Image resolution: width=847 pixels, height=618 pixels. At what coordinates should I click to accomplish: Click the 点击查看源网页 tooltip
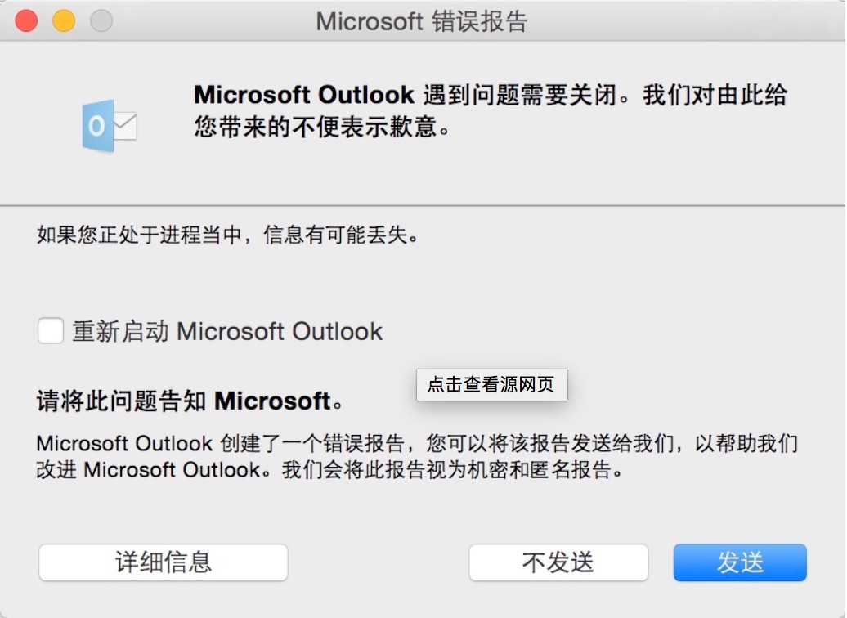coord(491,384)
